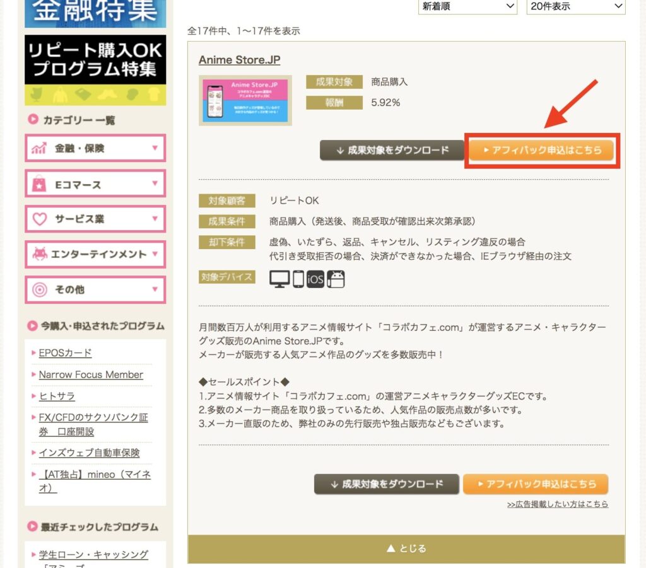Click the 全17件中、1〜17件を表示 count text
The width and height of the screenshot is (646, 568).
coord(244,31)
